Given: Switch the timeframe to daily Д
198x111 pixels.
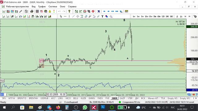Looking at the screenshot, I should coord(177,16).
